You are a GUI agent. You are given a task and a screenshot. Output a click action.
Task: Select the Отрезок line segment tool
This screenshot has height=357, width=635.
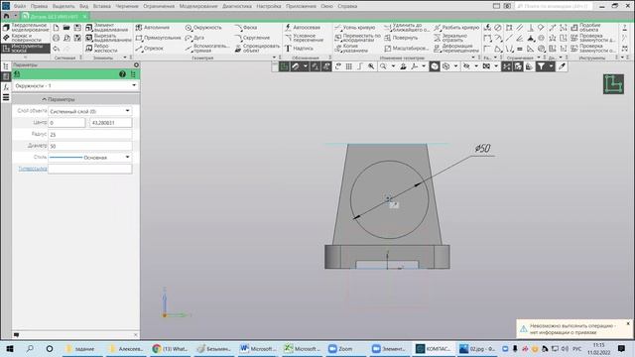coord(149,49)
